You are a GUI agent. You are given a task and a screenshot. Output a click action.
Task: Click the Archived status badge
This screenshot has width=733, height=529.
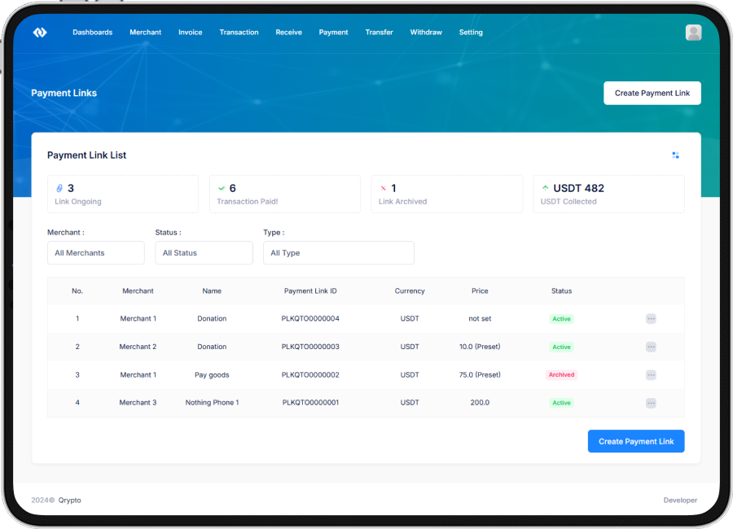click(x=561, y=375)
